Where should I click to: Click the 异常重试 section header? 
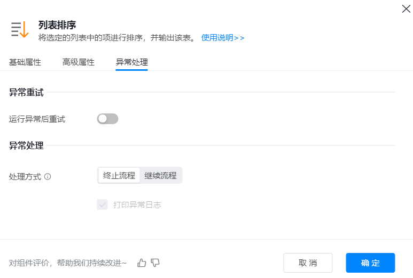coord(26,93)
